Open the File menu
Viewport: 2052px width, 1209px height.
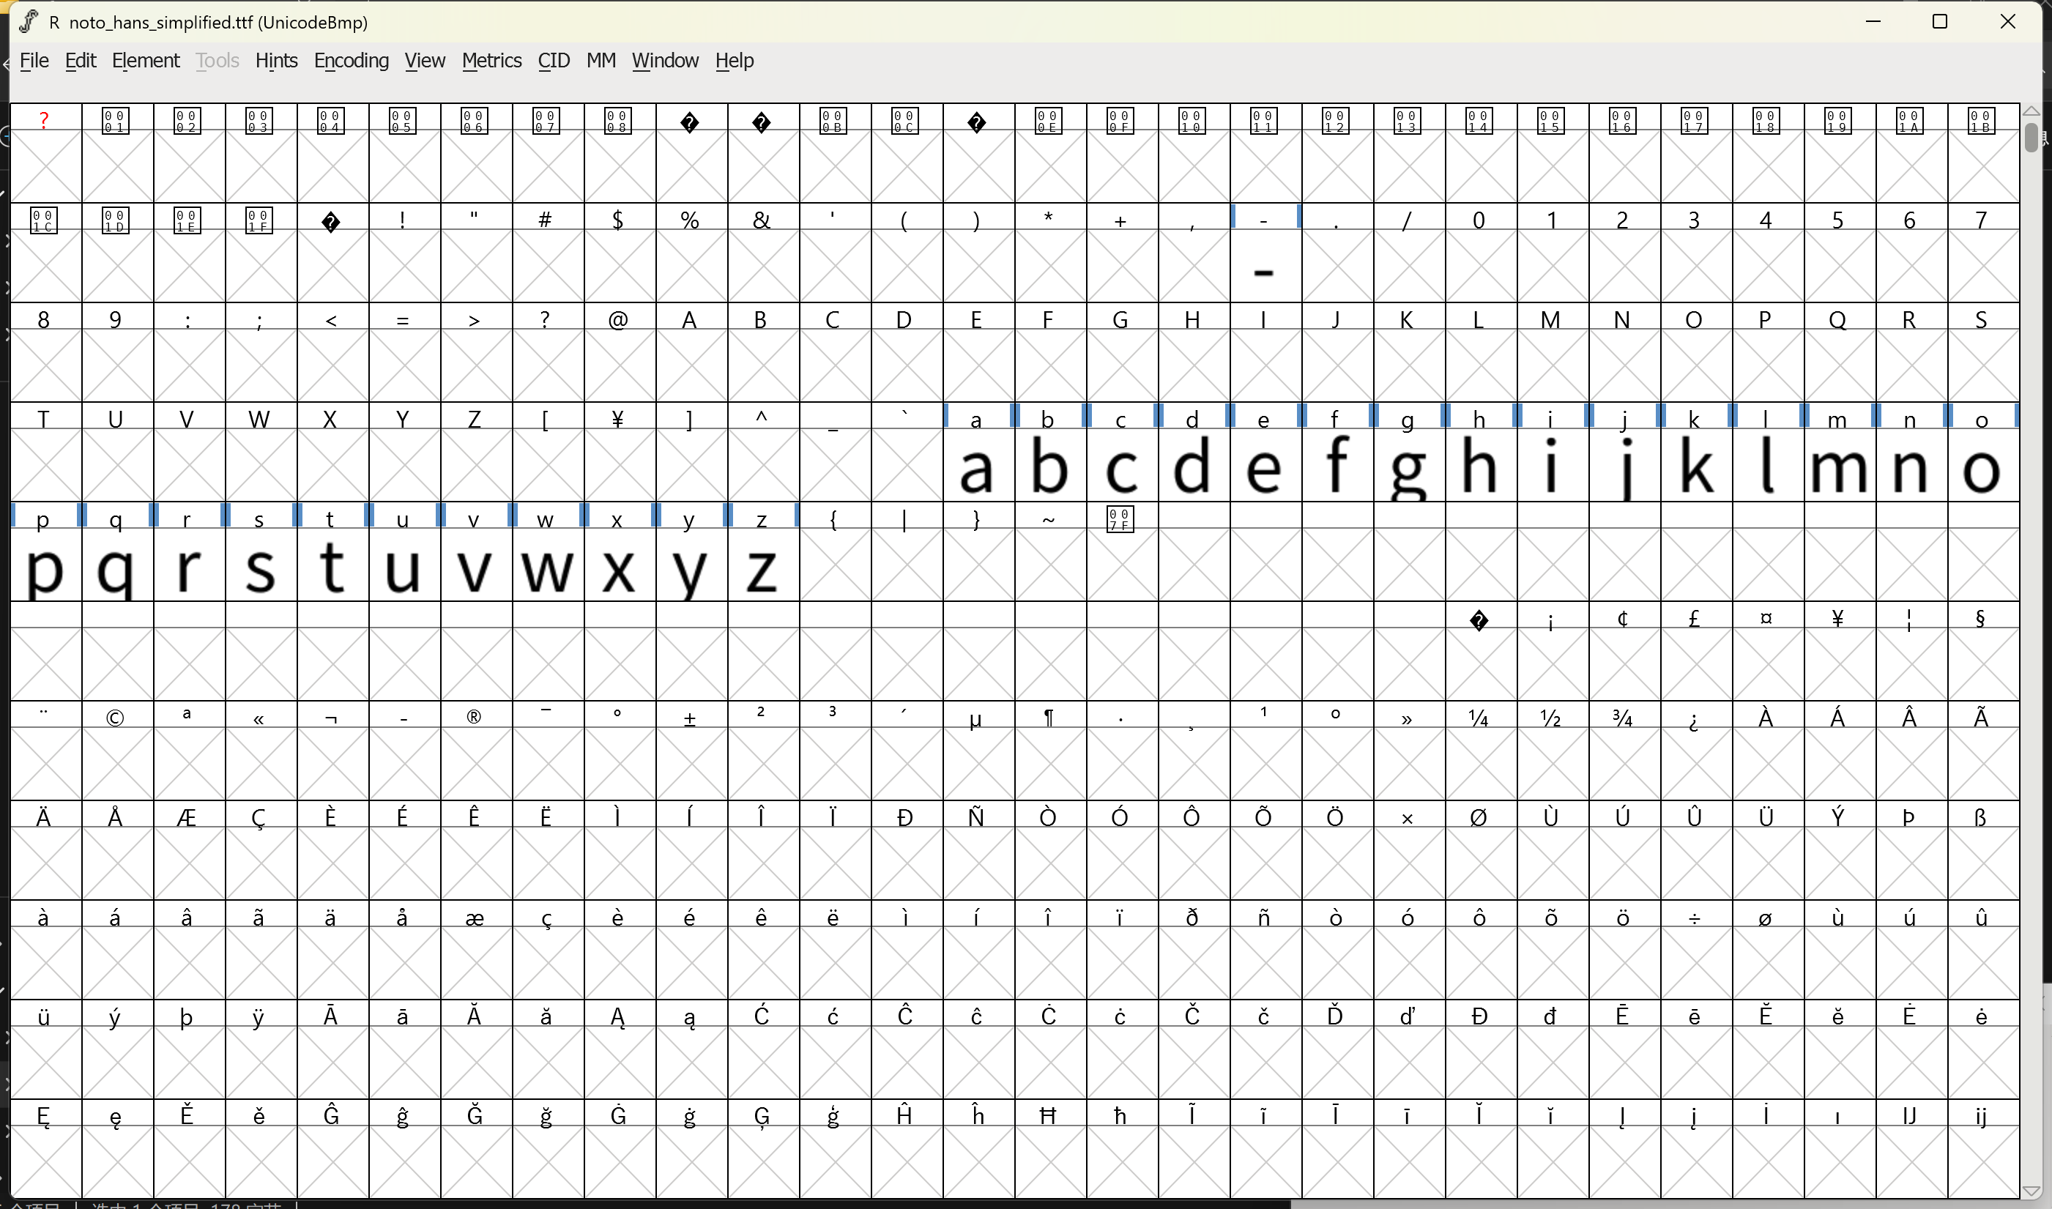[34, 61]
